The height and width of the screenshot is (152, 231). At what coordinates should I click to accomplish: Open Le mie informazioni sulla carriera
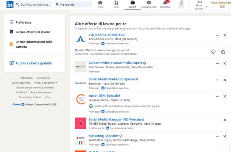pyautogui.click(x=31, y=44)
